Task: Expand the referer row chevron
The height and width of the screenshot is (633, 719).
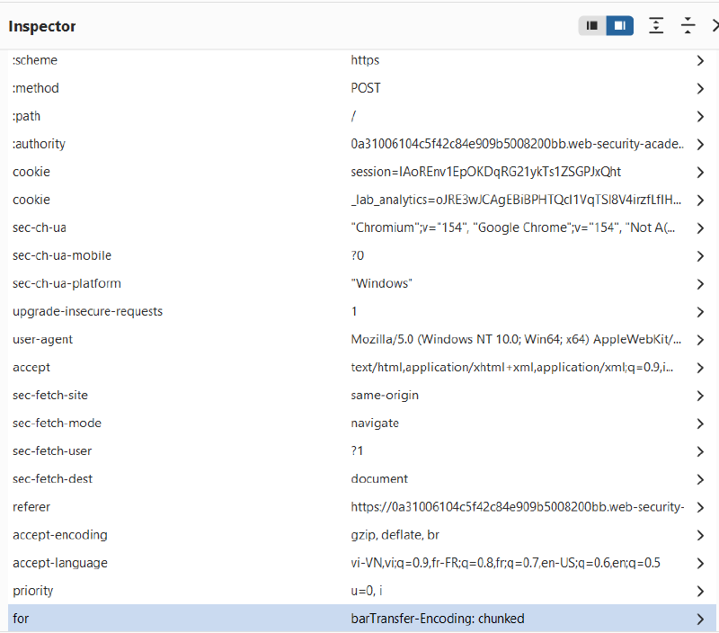Action: click(x=700, y=508)
